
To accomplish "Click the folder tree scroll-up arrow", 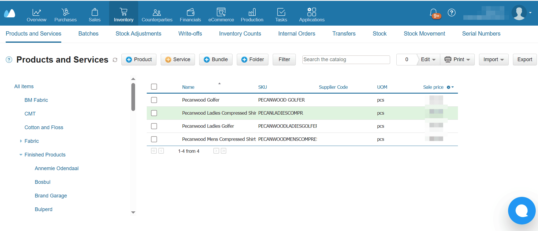I will tap(133, 79).
